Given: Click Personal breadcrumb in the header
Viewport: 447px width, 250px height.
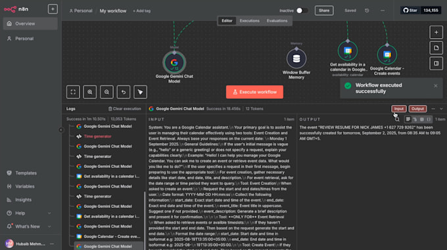Looking at the screenshot, I should pos(81,10).
